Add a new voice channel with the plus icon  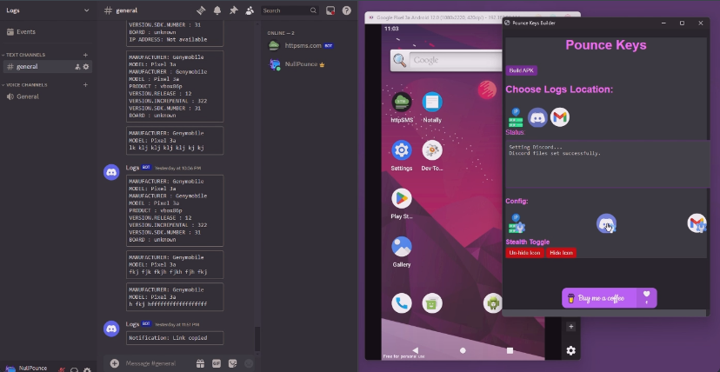coord(85,85)
